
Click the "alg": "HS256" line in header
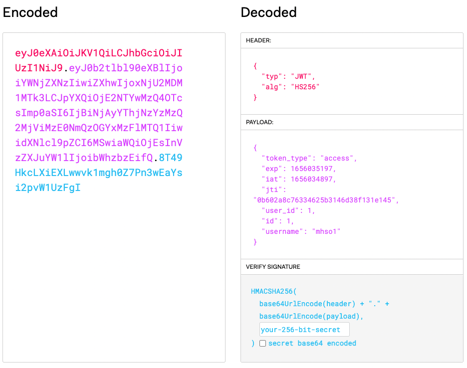point(290,87)
